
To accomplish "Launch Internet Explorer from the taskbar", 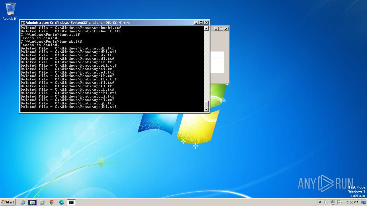I will (x=23, y=202).
